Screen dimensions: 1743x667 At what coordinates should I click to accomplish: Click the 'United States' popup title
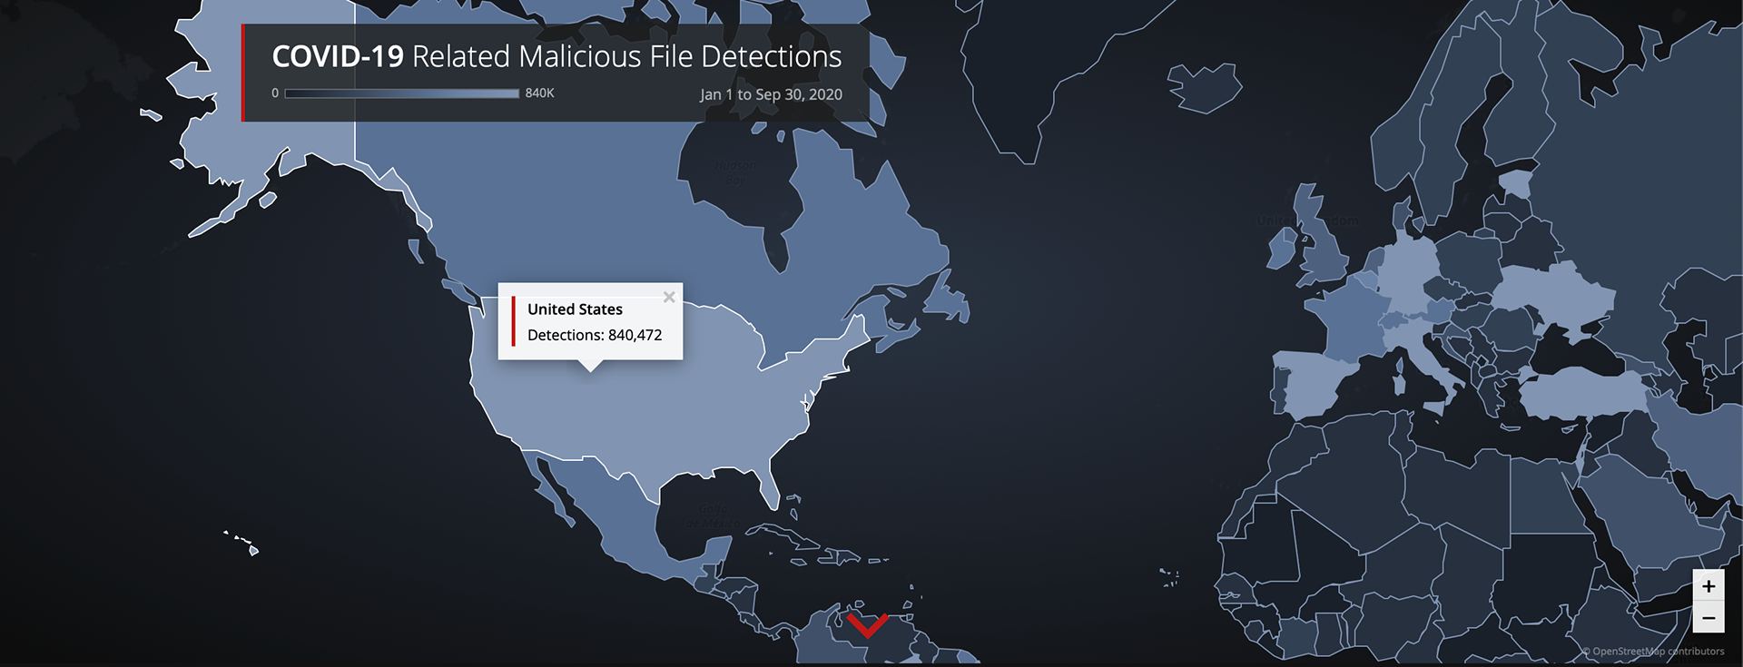click(x=575, y=309)
